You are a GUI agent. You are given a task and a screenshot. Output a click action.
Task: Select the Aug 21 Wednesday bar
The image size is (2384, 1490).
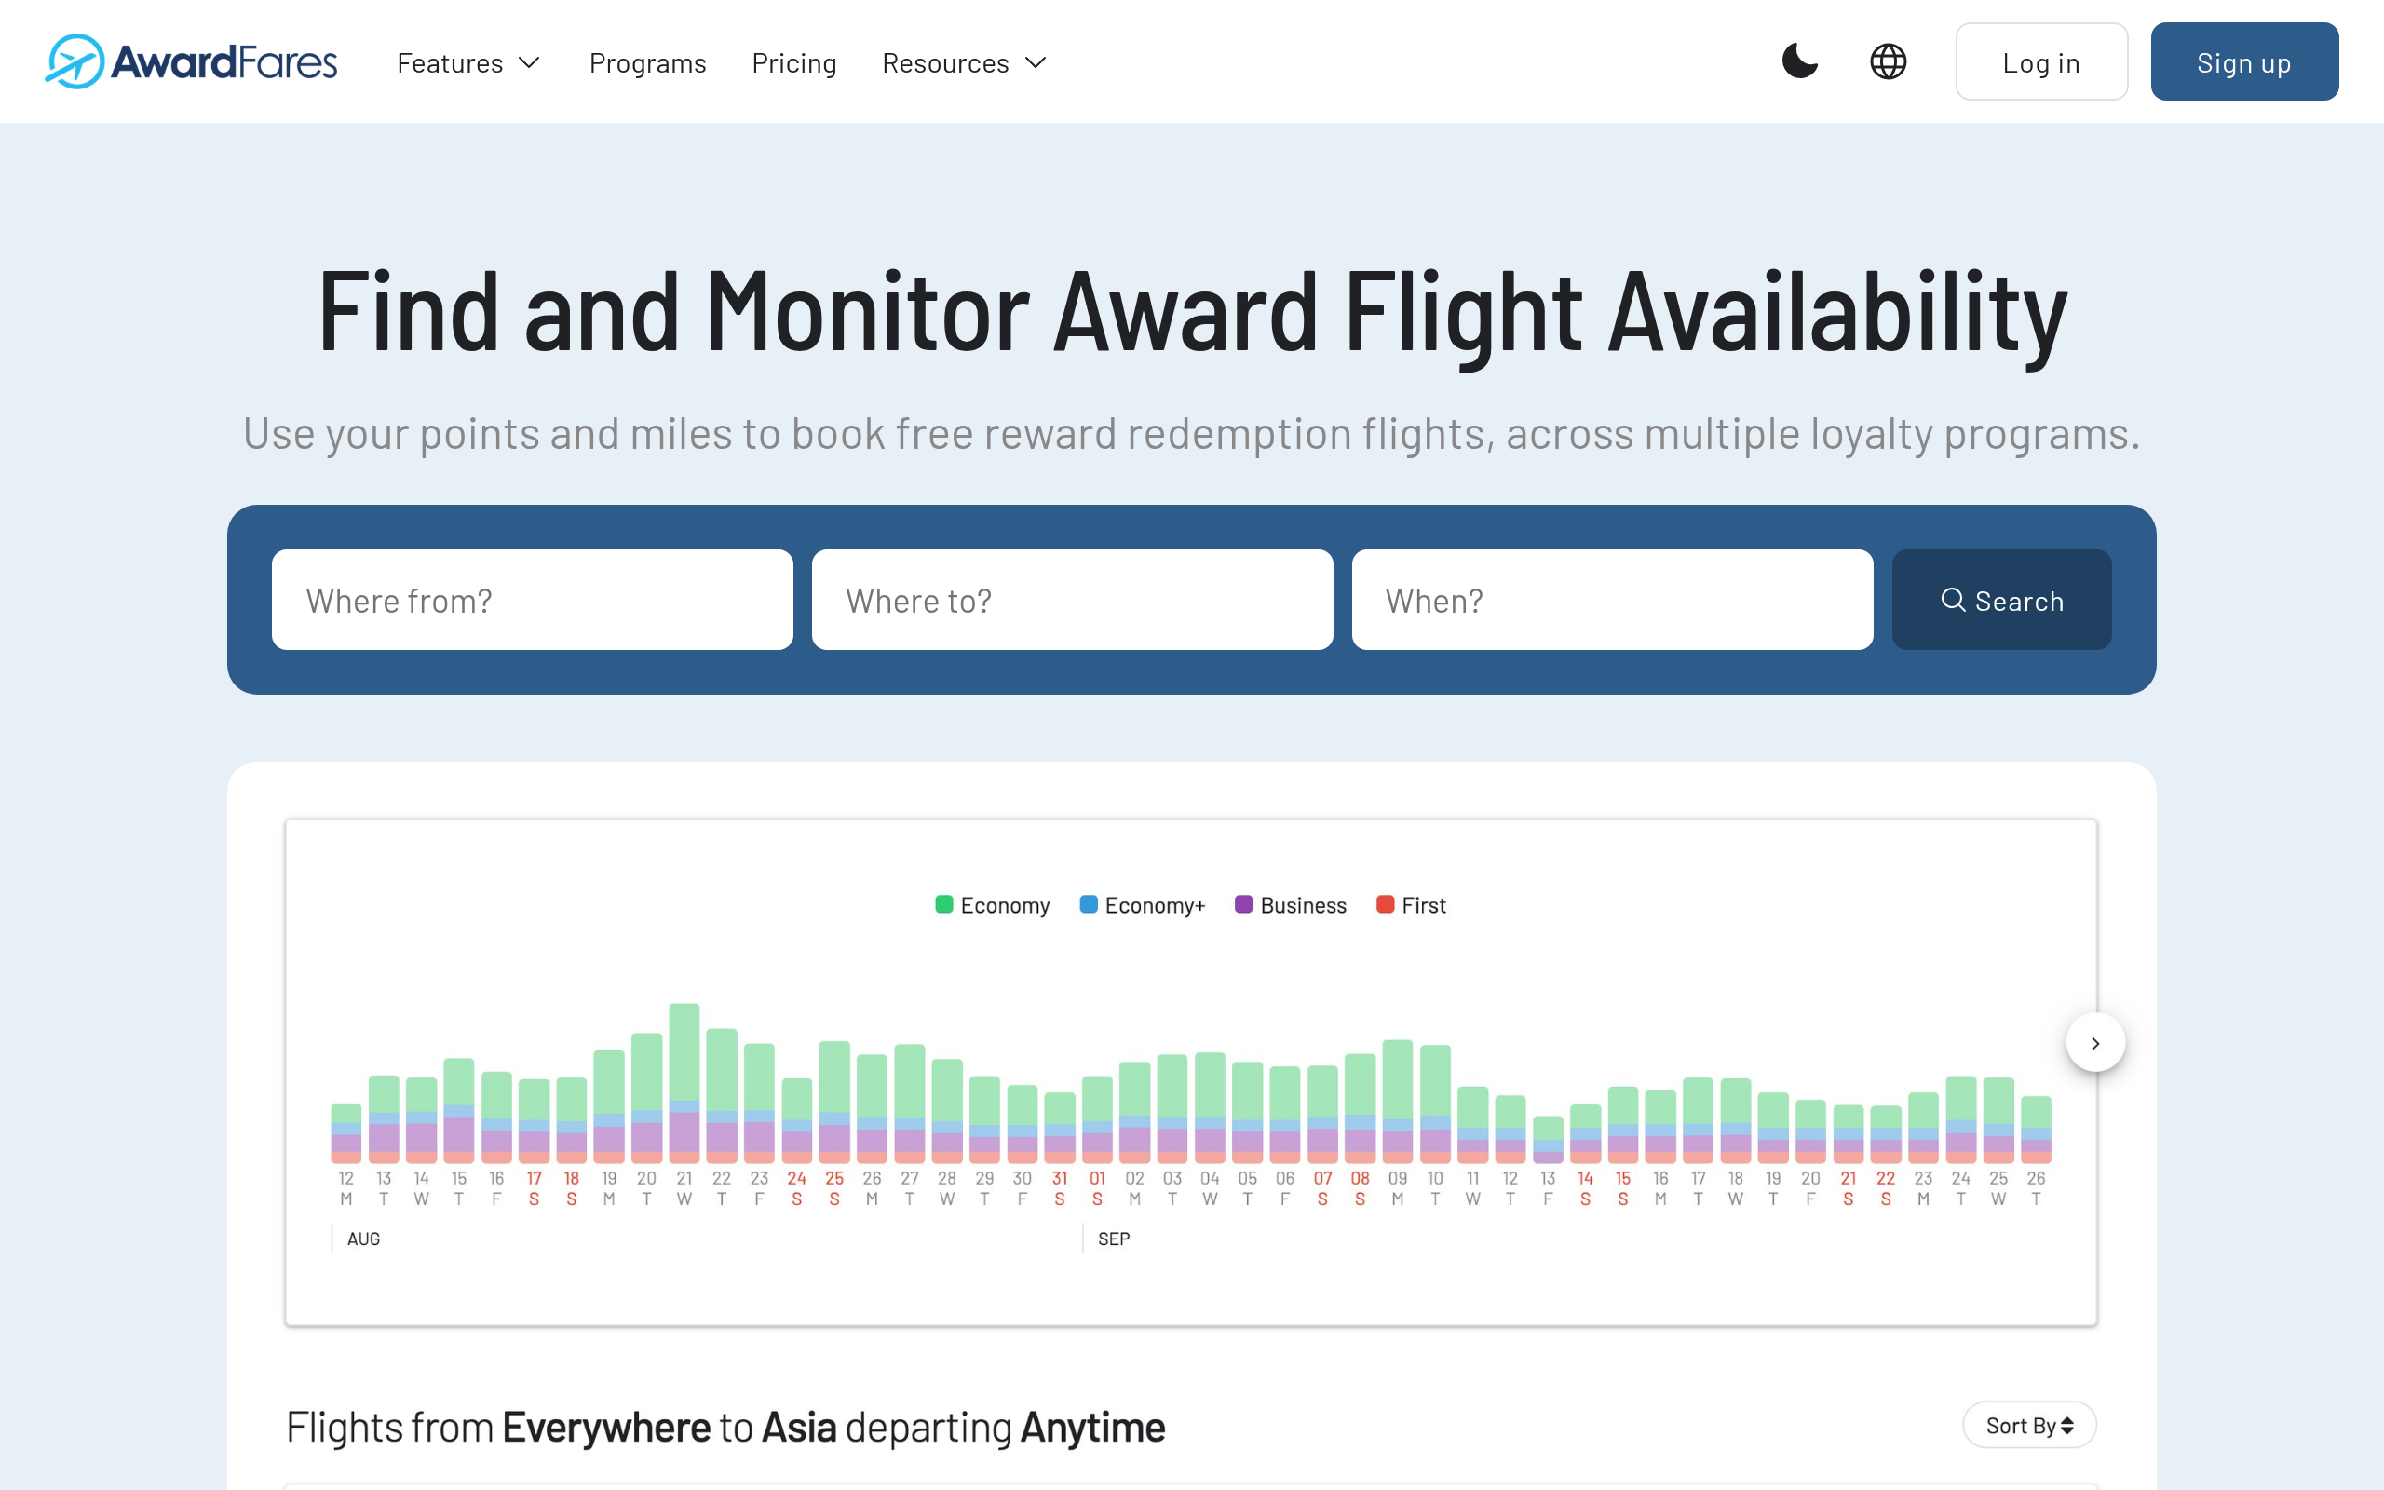click(x=684, y=1084)
